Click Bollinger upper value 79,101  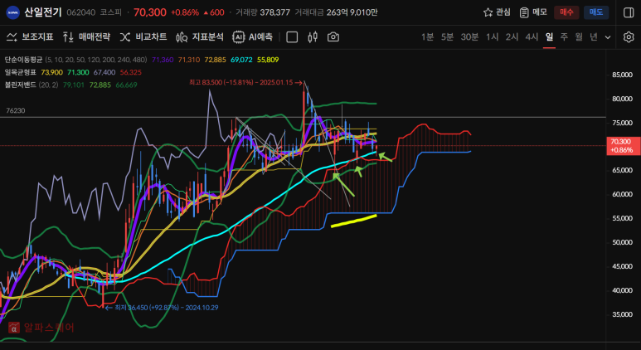click(74, 85)
